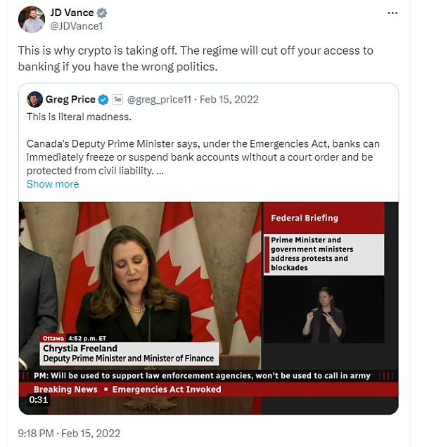The image size is (422, 447).
Task: Open the @JDVance1 handle link
Action: 76,26
